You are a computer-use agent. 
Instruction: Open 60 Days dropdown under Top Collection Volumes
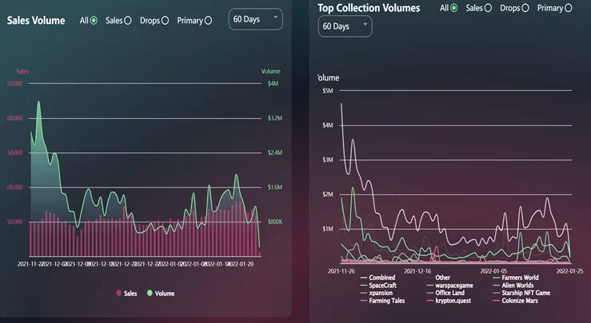click(x=345, y=26)
